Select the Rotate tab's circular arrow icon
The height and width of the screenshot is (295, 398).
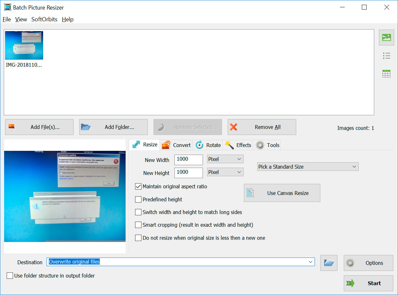coord(199,145)
